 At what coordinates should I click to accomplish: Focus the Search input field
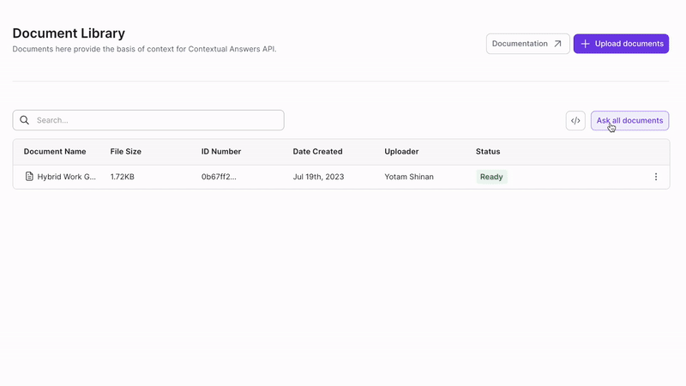[154, 120]
